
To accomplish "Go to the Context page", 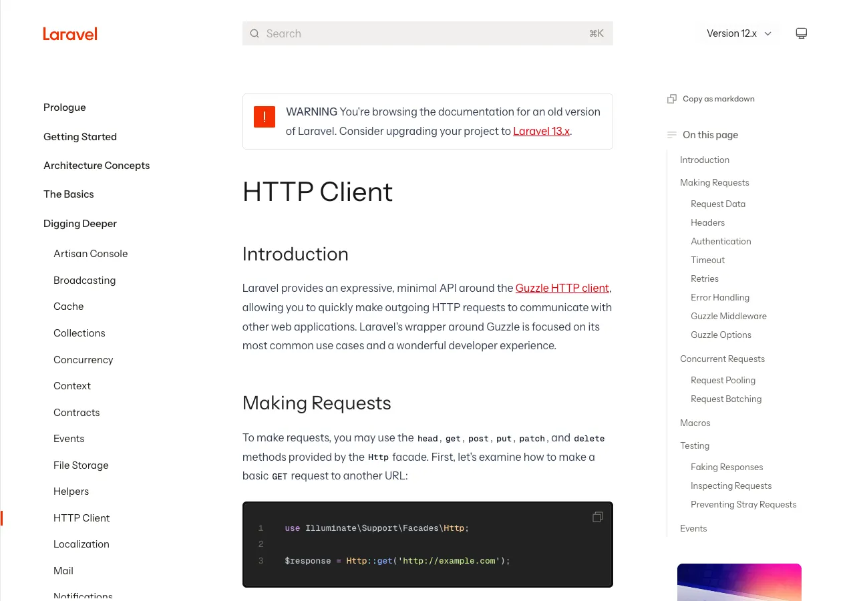I will (72, 386).
